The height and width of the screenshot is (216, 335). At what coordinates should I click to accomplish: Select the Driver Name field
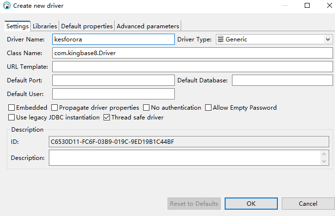coord(113,39)
